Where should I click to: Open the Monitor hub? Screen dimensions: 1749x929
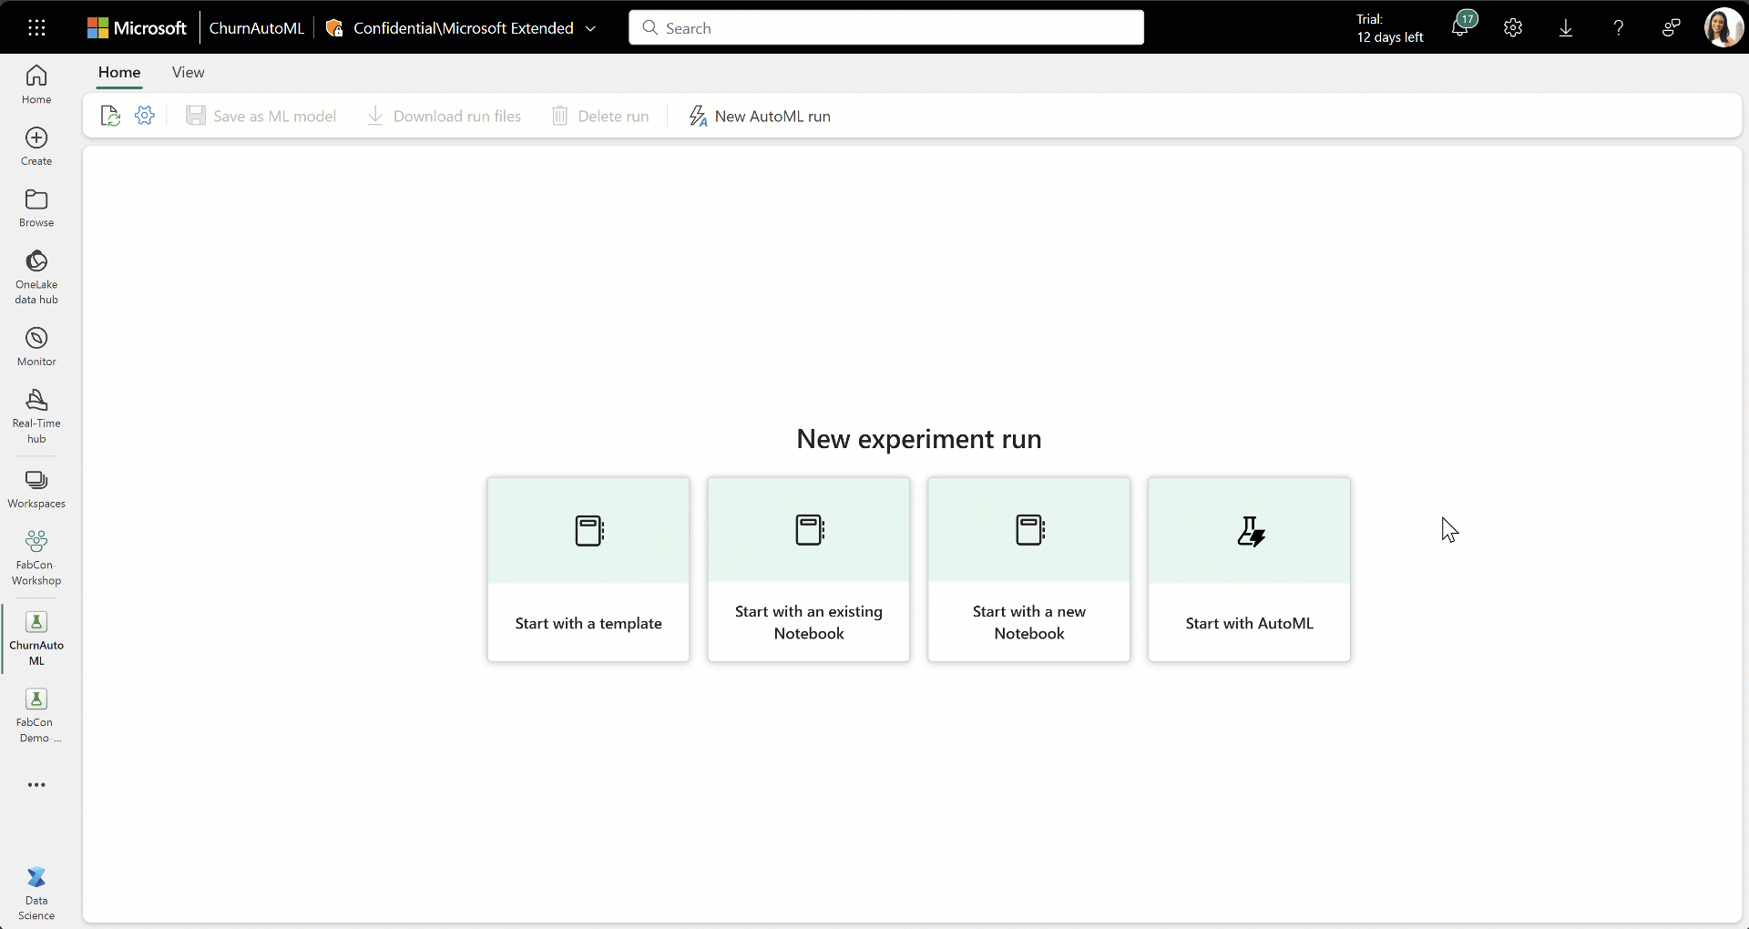36,345
